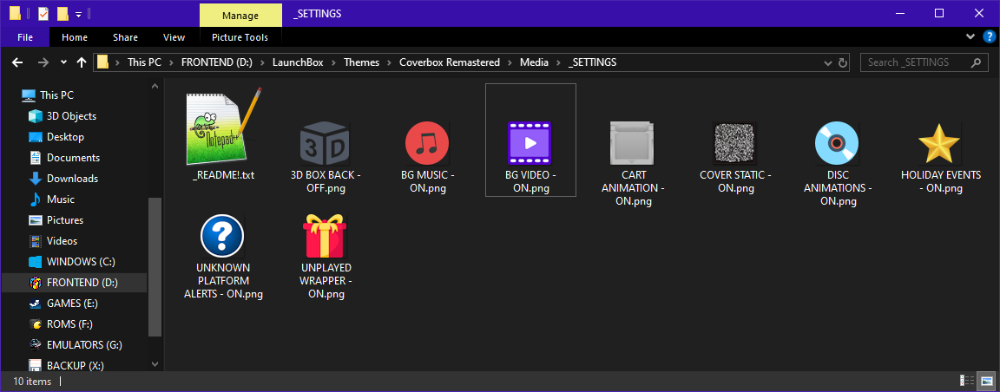1000x392 pixels.
Task: Click the _SETTINGS address bar segment
Action: click(591, 62)
